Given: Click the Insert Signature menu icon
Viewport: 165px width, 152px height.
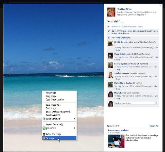Looking at the screenshot, I should 44,119.
